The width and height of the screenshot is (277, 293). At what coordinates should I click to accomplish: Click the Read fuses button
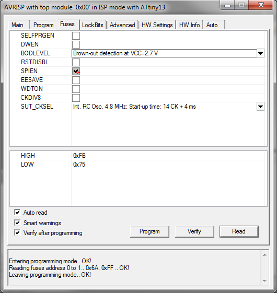pyautogui.click(x=239, y=231)
